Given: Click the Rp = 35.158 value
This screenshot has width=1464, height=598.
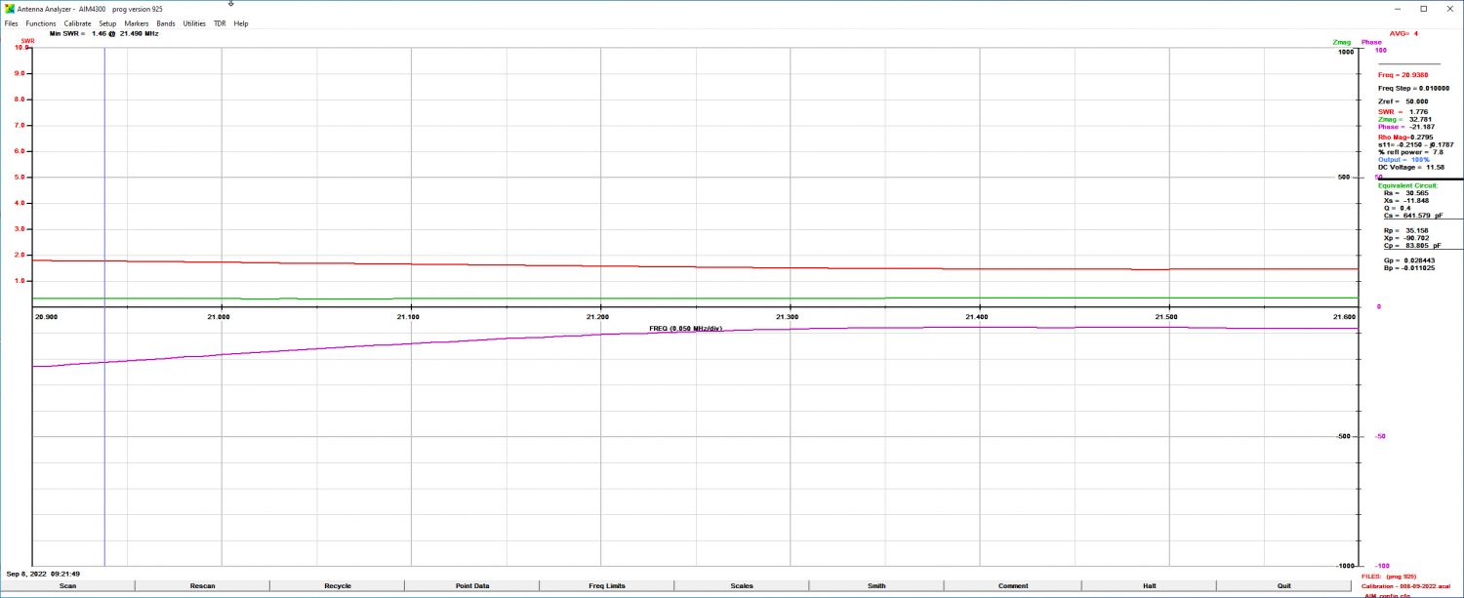Looking at the screenshot, I should pos(1405,231).
